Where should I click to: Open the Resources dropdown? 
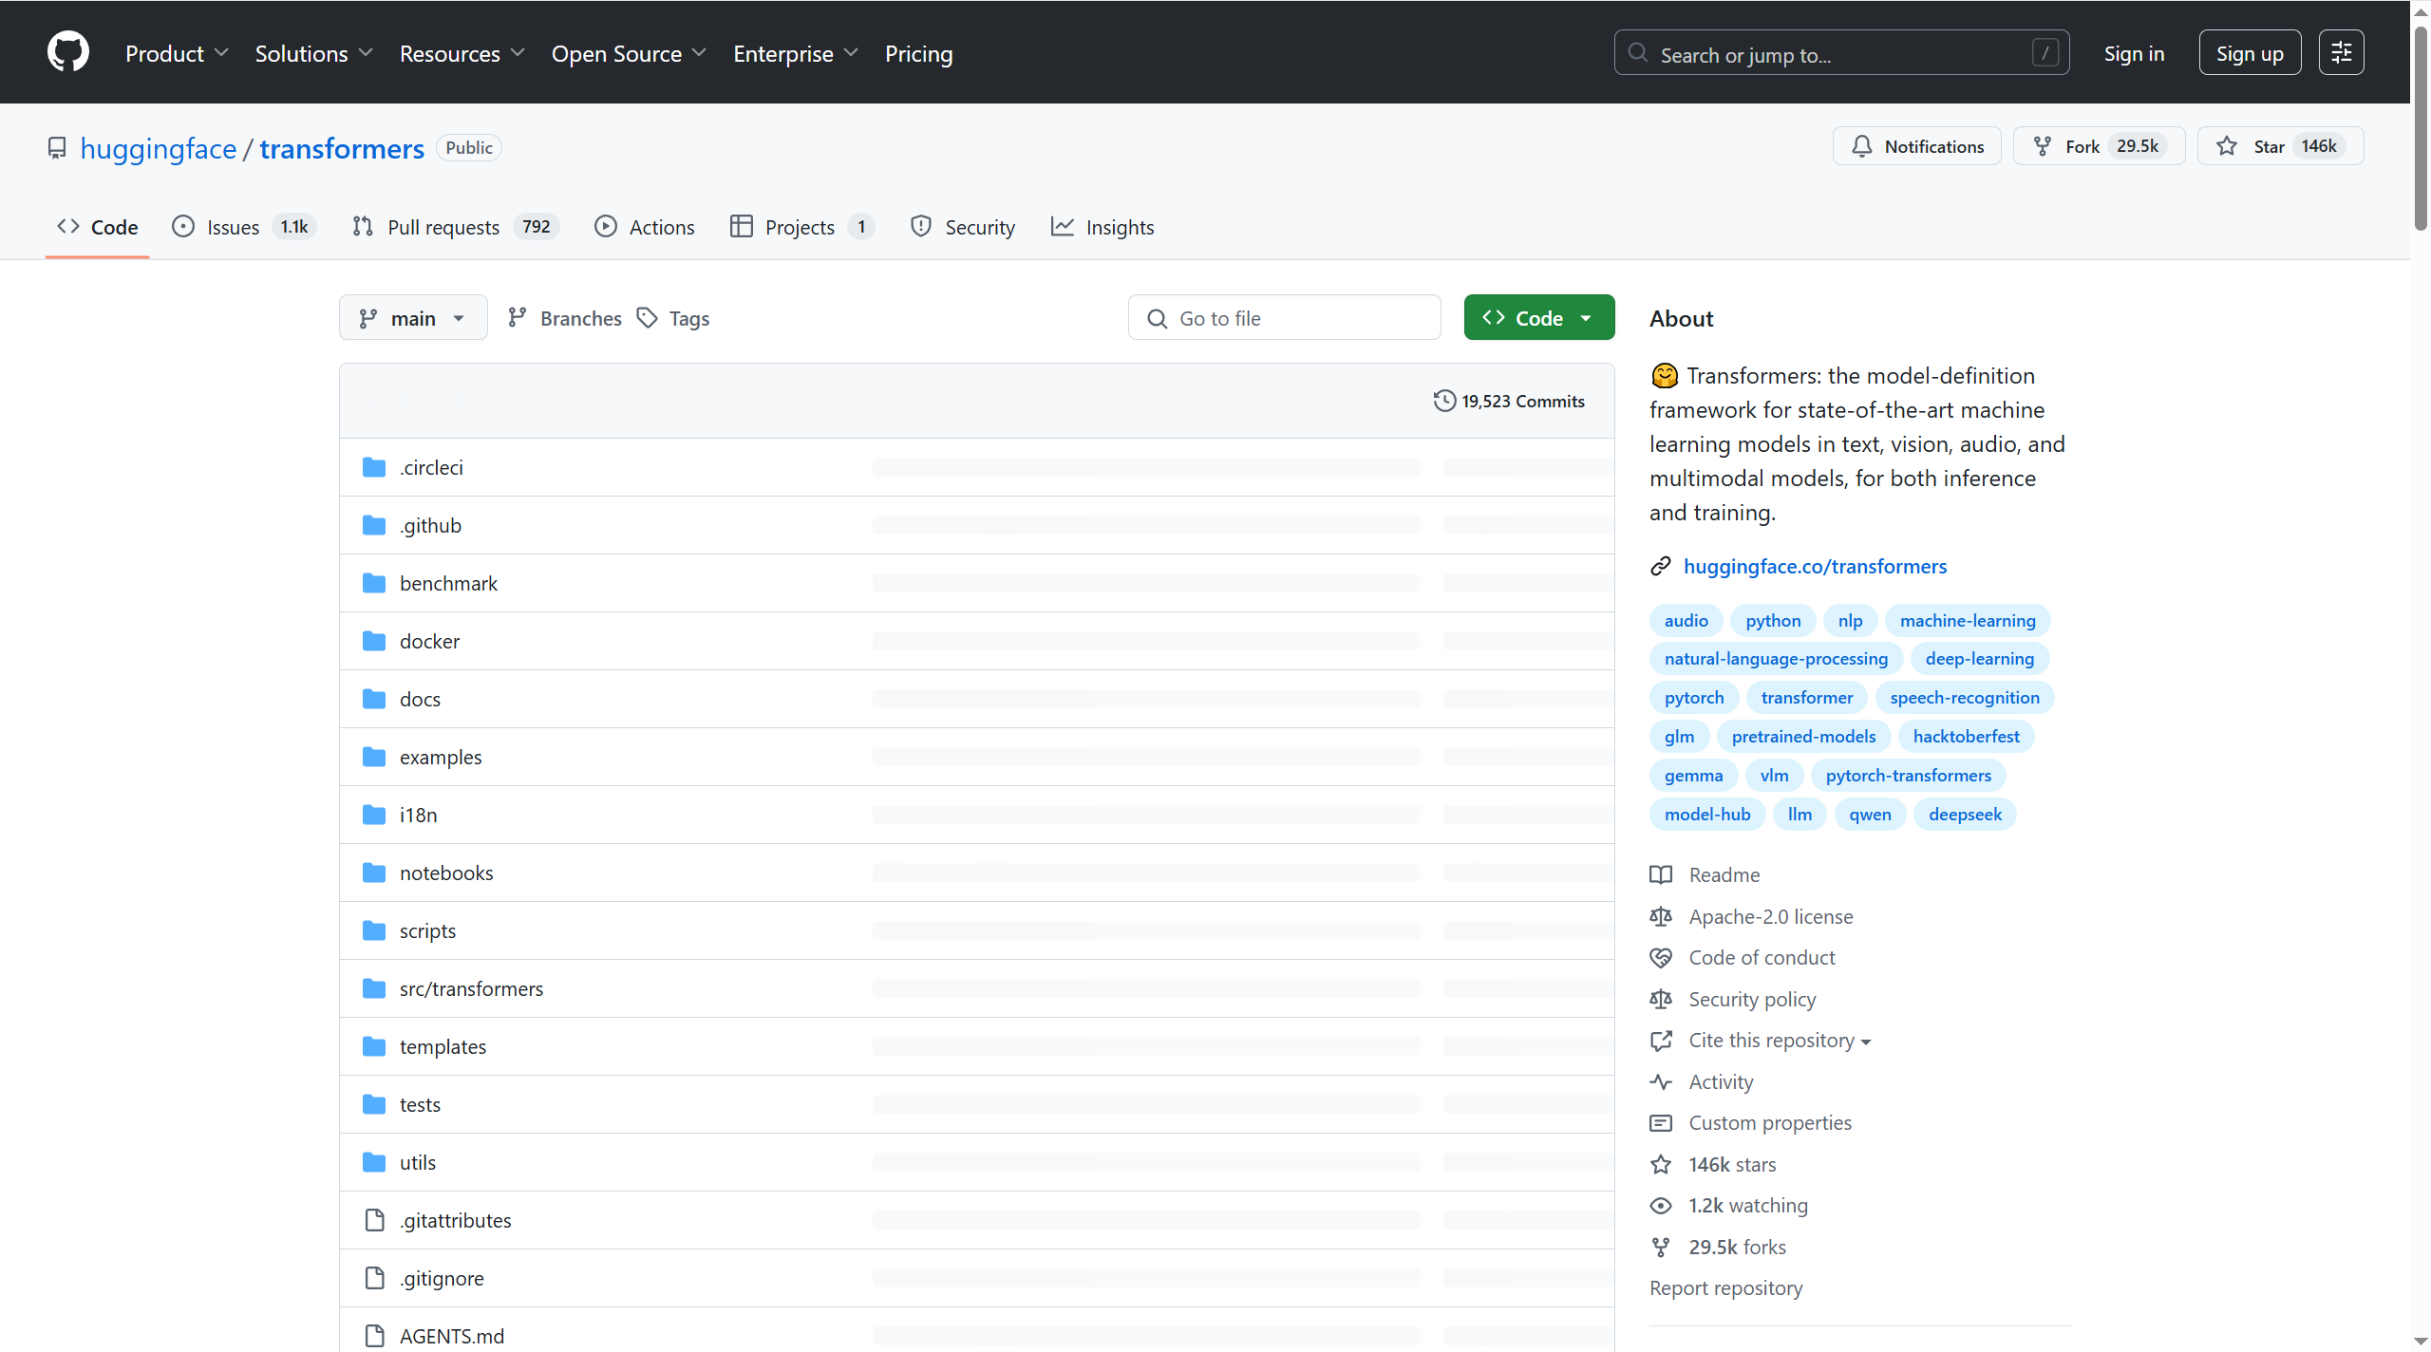(x=462, y=53)
